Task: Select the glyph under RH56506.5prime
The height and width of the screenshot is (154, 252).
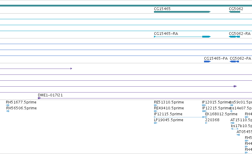Action: pos(8,111)
